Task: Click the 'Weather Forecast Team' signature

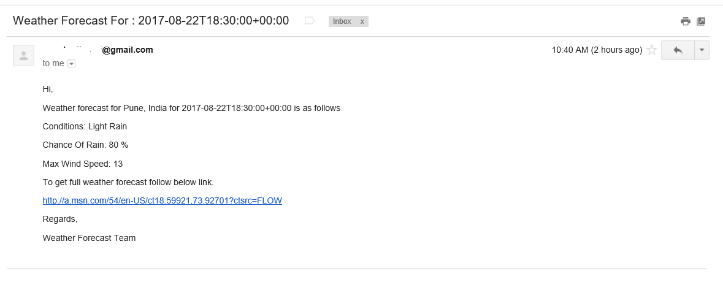Action: click(89, 238)
